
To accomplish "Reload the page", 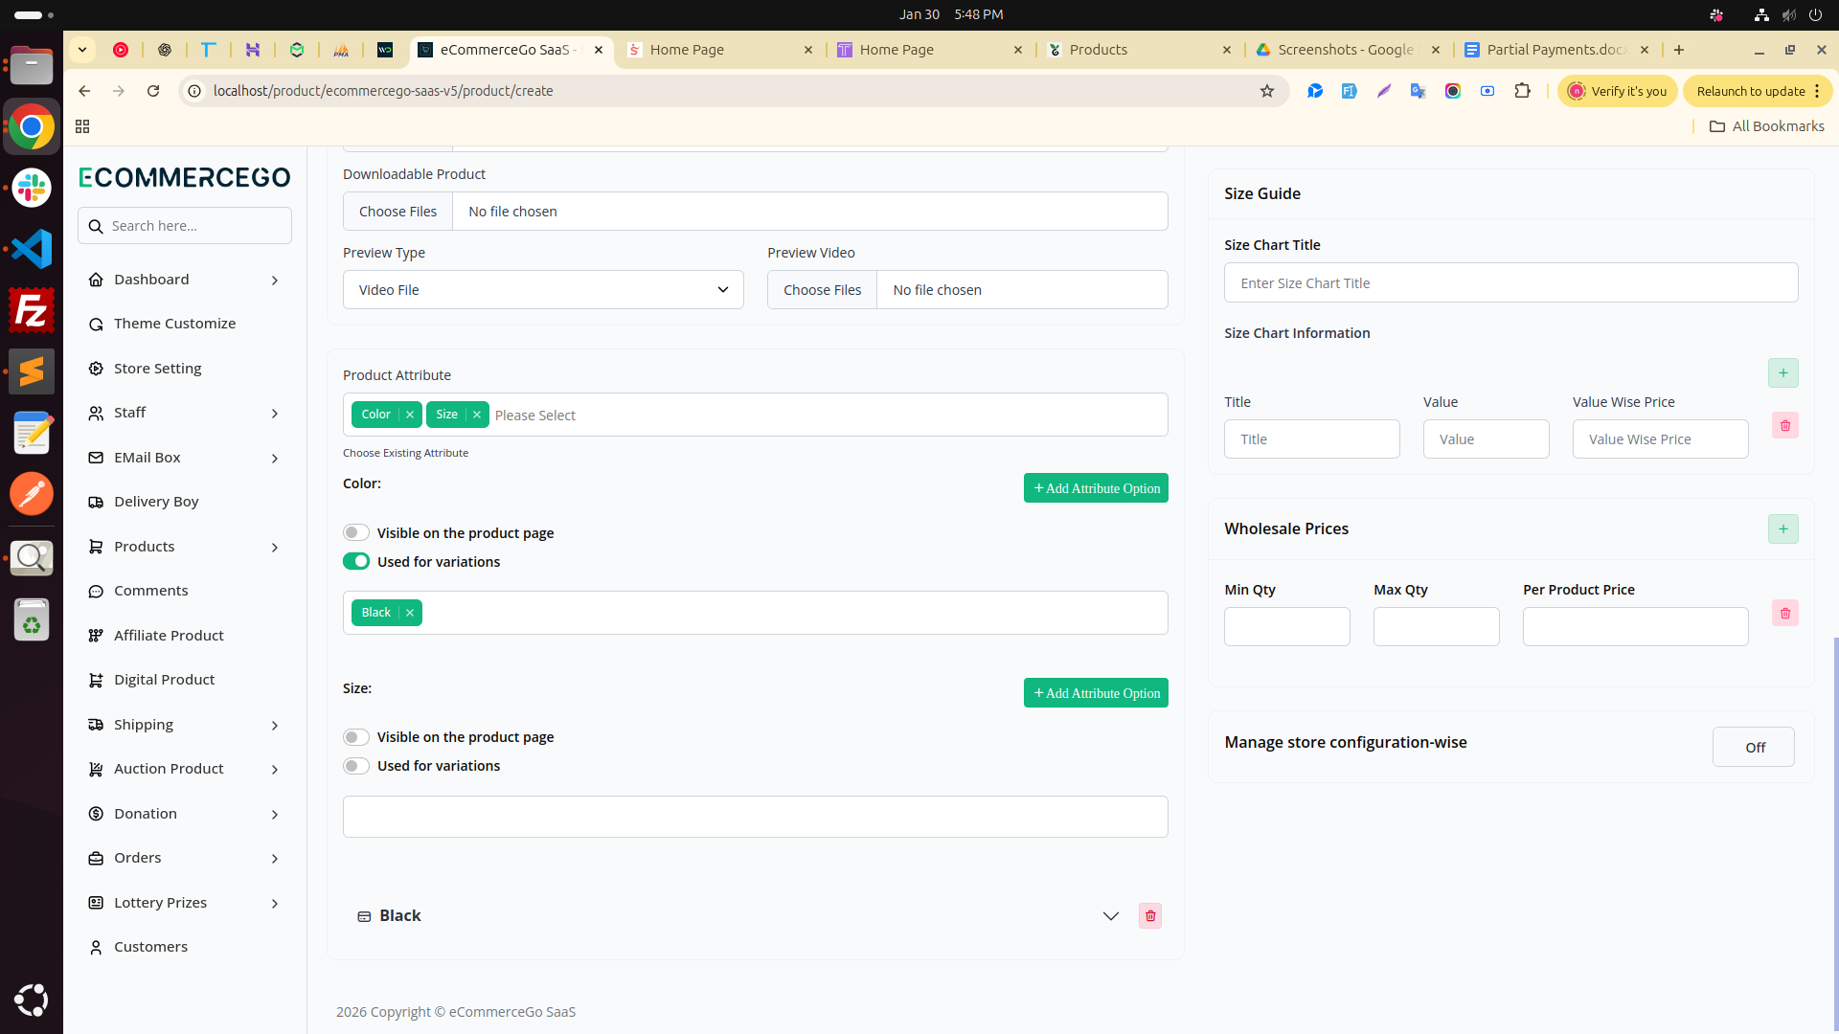I will tap(153, 91).
